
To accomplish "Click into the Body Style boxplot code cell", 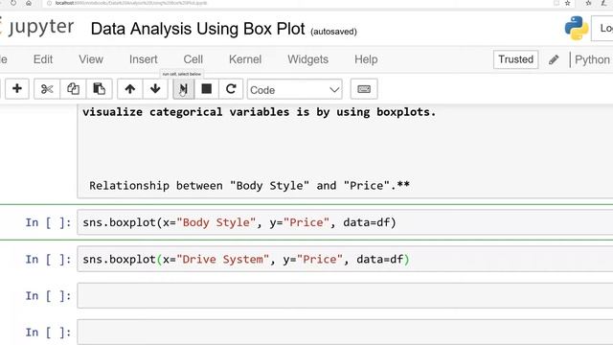I will point(345,222).
